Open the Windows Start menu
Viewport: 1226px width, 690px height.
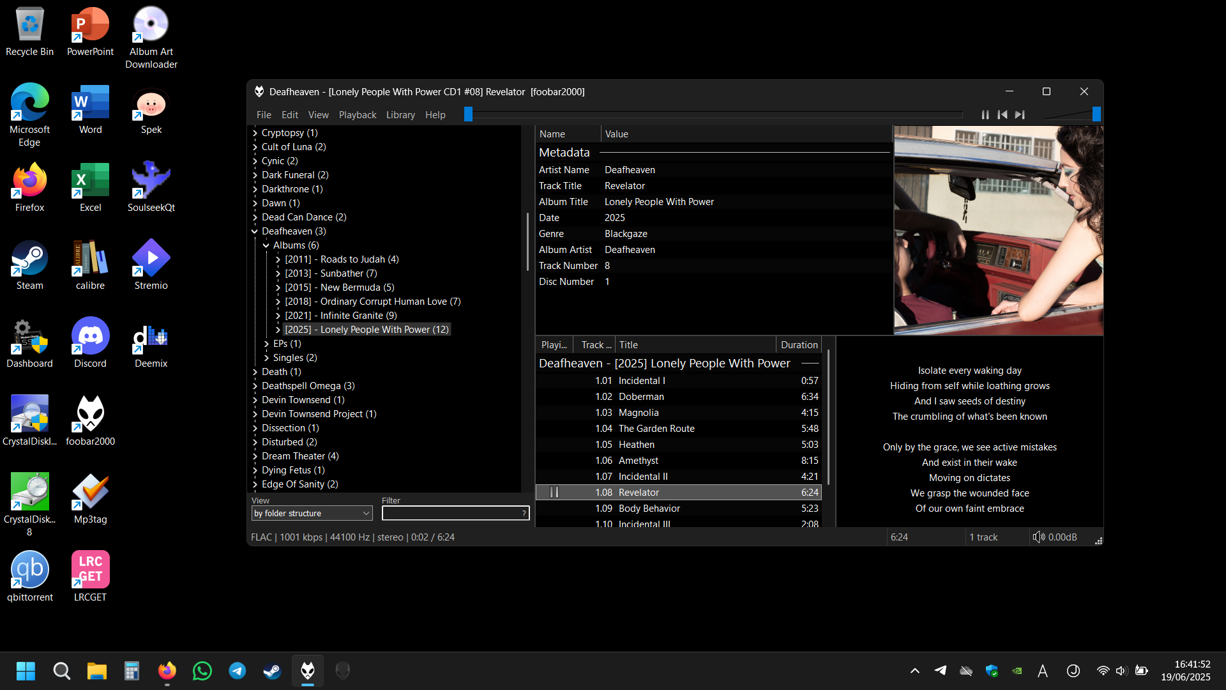26,671
